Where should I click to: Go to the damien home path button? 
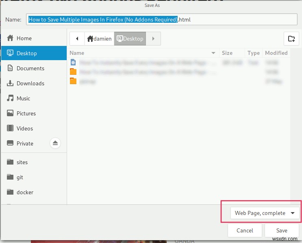(x=100, y=39)
